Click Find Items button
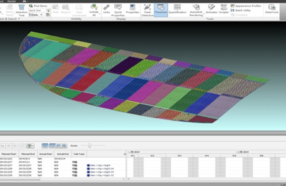Image resolution: width=286 pixels, height=186 pixels. (x=38, y=6)
